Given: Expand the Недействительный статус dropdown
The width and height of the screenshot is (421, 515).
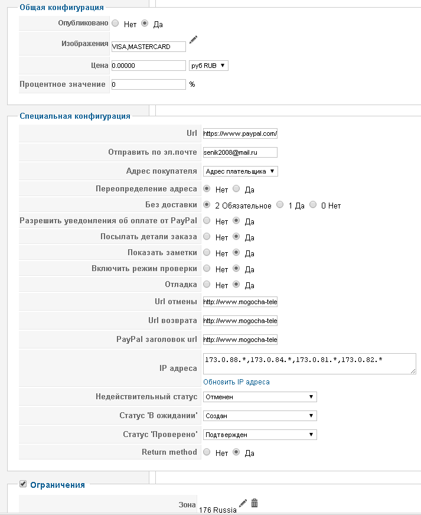Looking at the screenshot, I should tap(260, 396).
